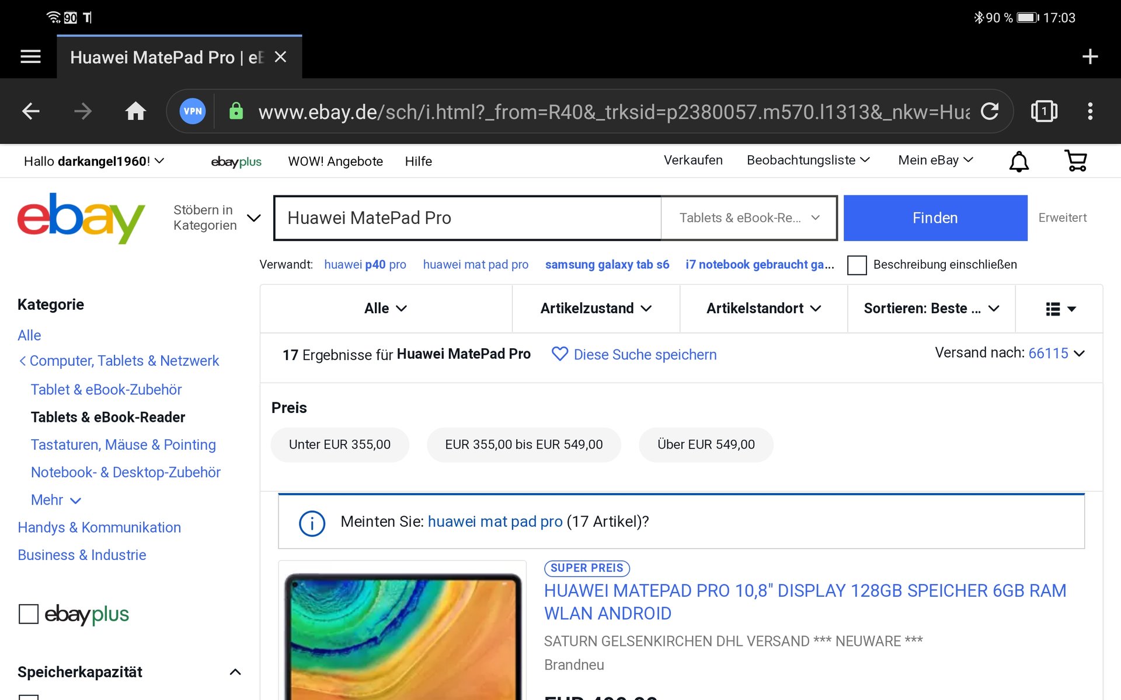Click the green secure padlock icon
Screen dimensions: 1121x700
pos(236,111)
